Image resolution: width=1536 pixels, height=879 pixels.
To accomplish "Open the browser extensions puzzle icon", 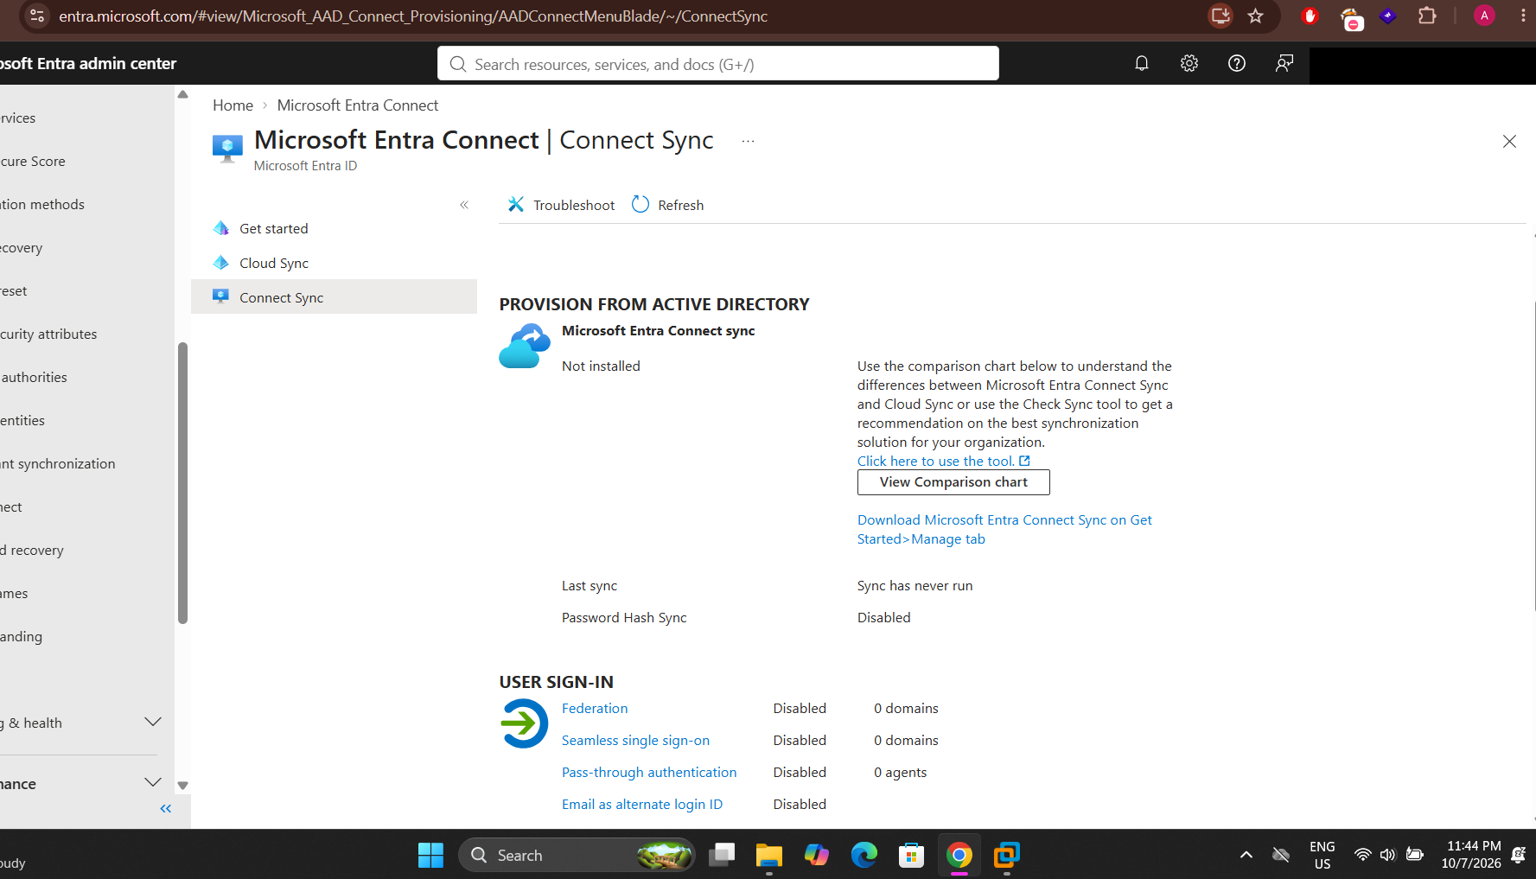I will tap(1427, 16).
